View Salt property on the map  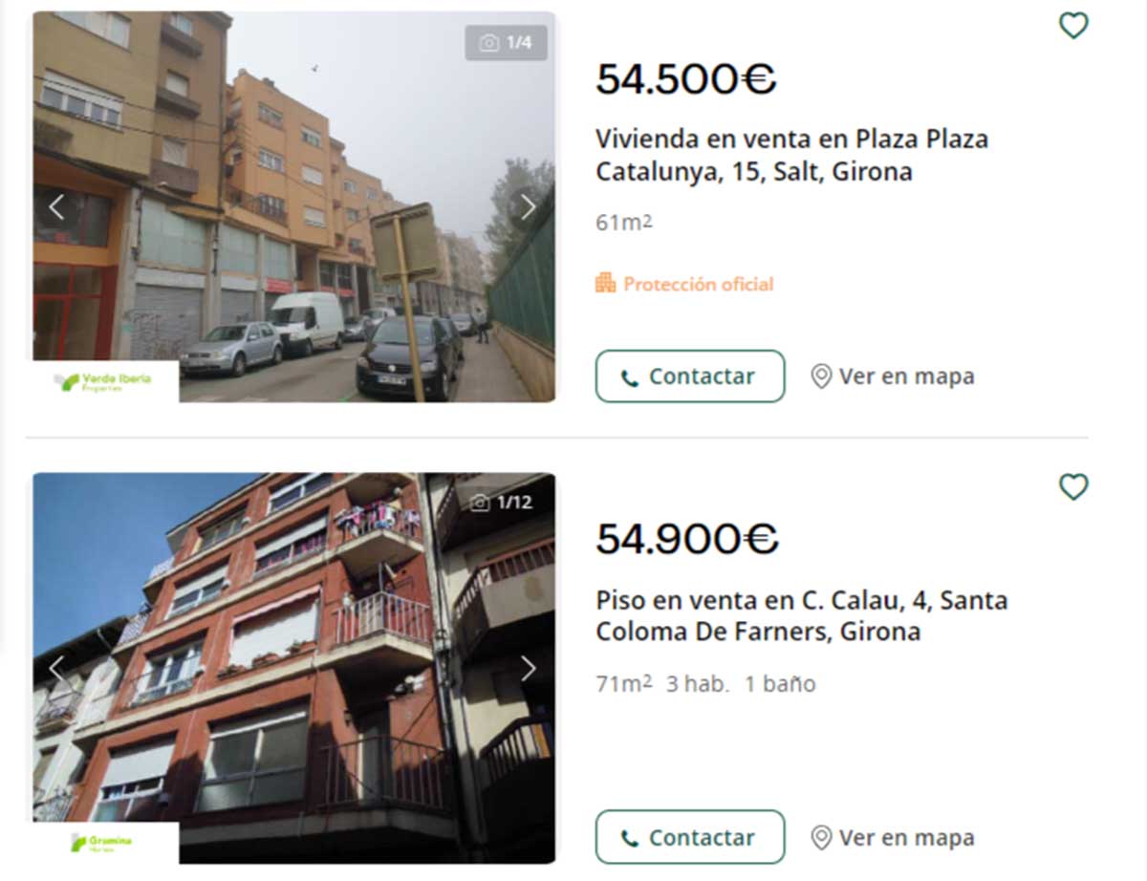(893, 376)
